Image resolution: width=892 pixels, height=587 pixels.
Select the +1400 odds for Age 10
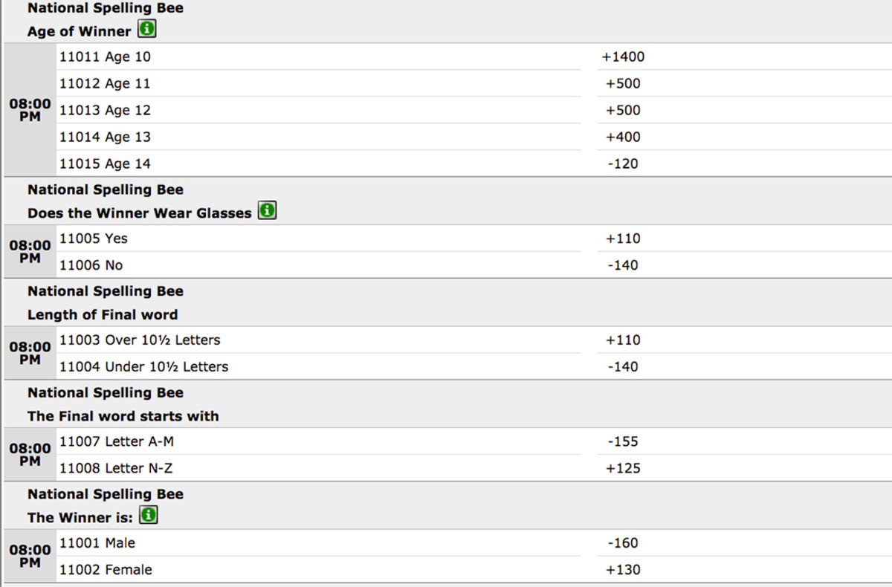point(623,56)
